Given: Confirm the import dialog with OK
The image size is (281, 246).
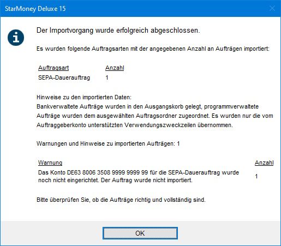Looking at the screenshot, I should click(140, 233).
